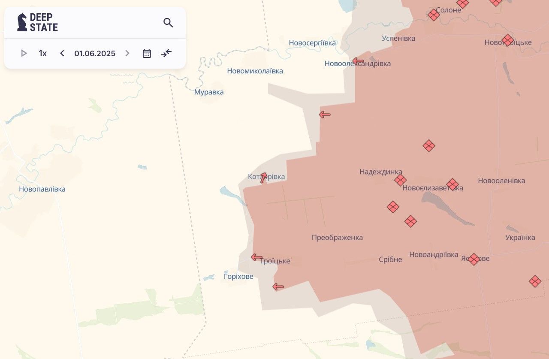Select the attack arrow at Котлярівка
The image size is (549, 359).
263,178
